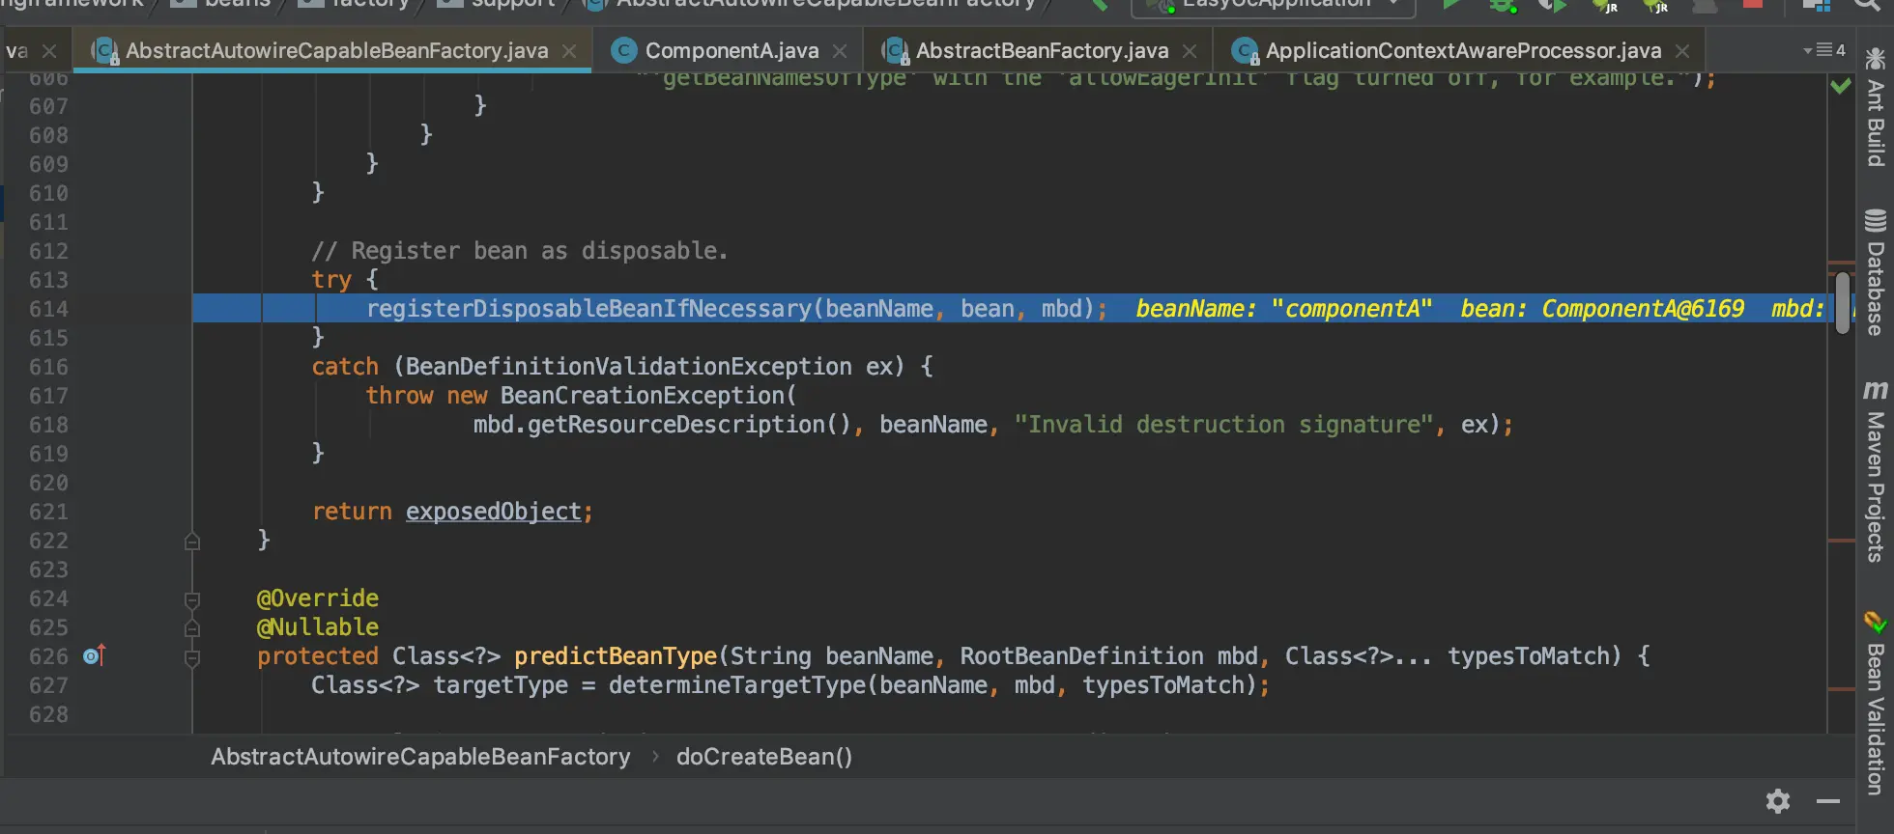Click mbd.getResourceDescription() on line 618
Screen dimensions: 1894x834
(x=662, y=425)
